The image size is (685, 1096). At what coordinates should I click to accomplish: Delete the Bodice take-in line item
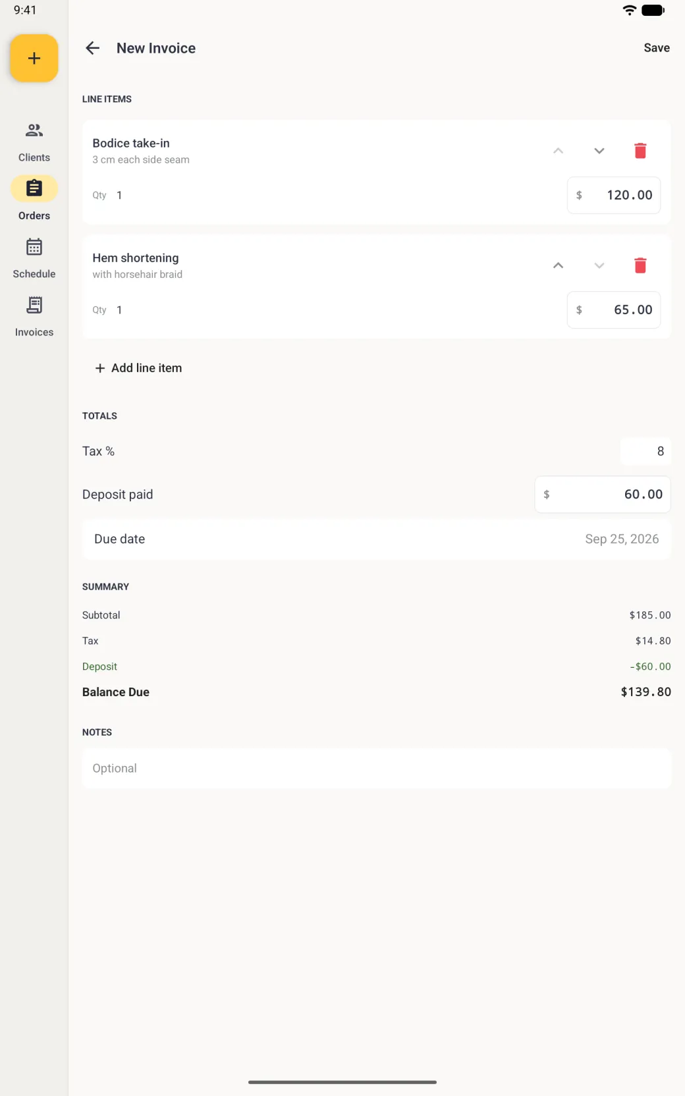click(640, 151)
